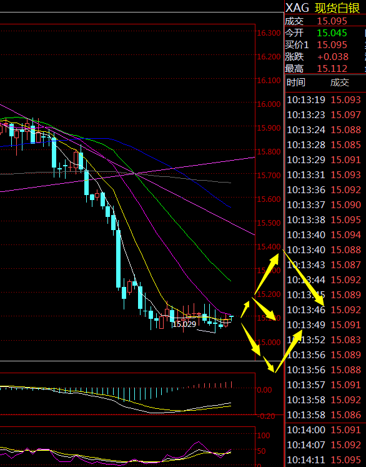Select the 10:13:52 tick at 15.083
This screenshot has height=467, width=366.
coord(324,340)
